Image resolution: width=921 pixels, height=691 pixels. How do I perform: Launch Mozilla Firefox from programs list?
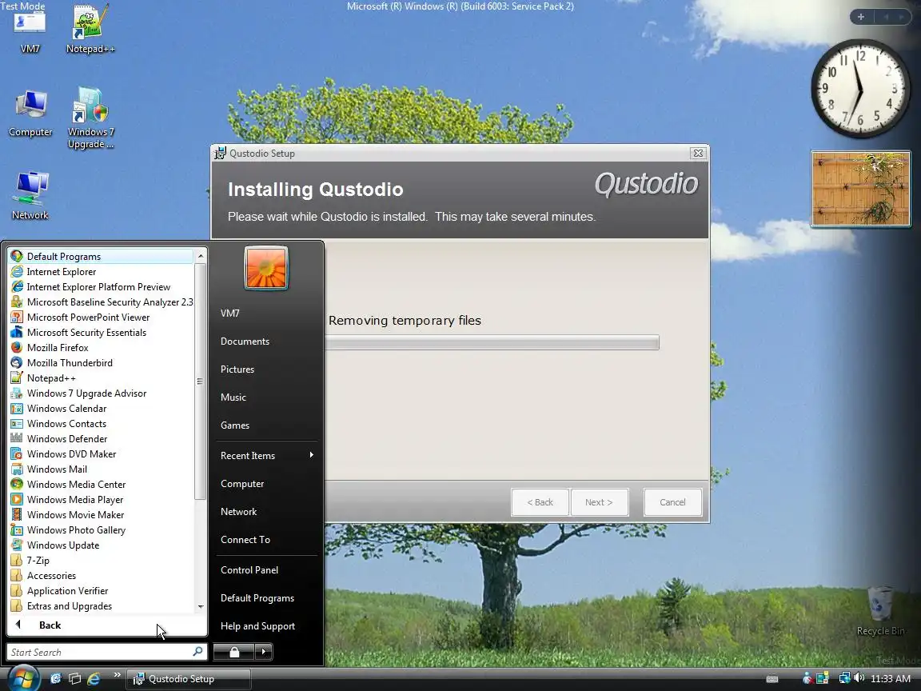point(101,348)
